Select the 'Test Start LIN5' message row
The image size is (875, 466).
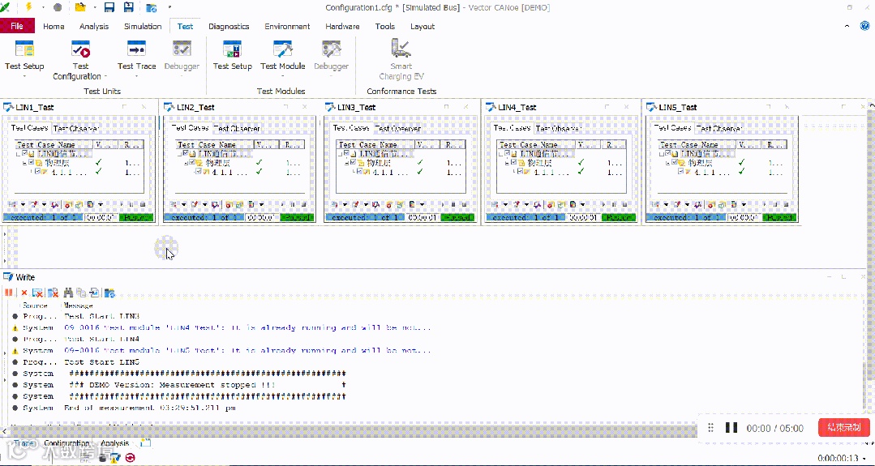coord(102,361)
